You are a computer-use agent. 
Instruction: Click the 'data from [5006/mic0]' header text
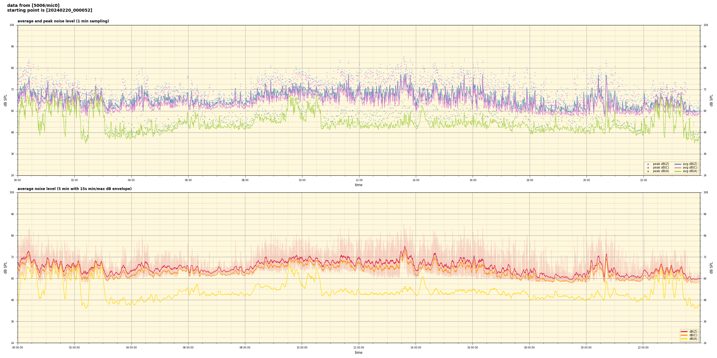33,5
